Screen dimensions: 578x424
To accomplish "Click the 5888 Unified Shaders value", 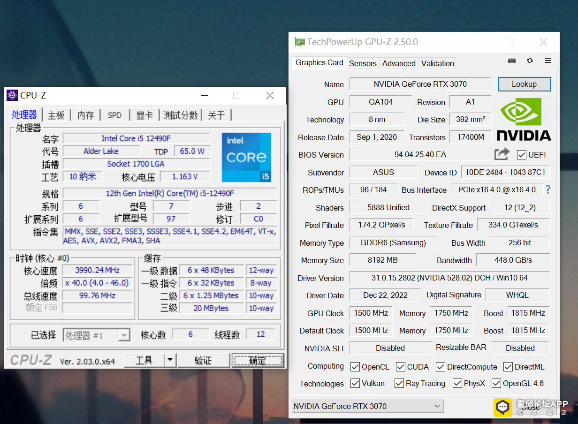I will coord(388,207).
